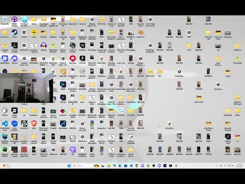The width and height of the screenshot is (245, 184).
Task: Click the webcam overlay preview
Action: click(26, 88)
